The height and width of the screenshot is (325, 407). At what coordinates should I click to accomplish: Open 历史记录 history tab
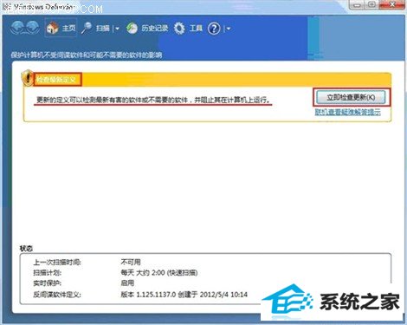tap(154, 29)
